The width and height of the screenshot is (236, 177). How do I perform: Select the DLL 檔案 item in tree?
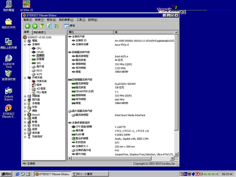point(41,92)
